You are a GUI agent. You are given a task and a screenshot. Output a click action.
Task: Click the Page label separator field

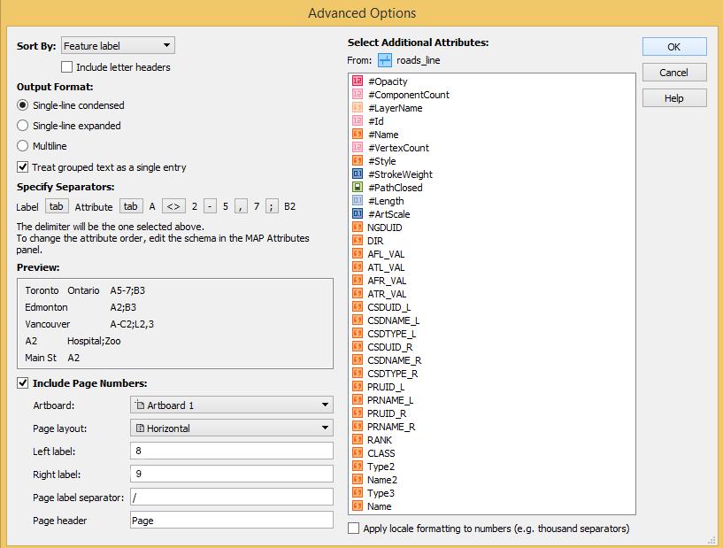pos(232,497)
